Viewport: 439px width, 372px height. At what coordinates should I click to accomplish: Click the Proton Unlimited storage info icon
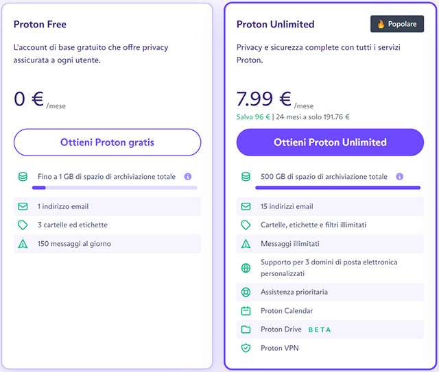pos(399,177)
